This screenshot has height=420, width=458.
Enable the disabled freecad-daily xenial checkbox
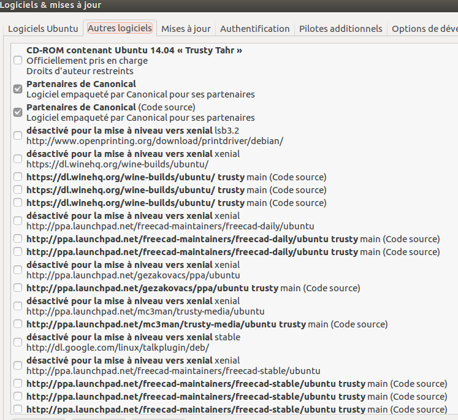pyautogui.click(x=18, y=221)
